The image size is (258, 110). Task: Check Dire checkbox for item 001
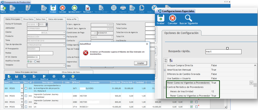point(26,88)
